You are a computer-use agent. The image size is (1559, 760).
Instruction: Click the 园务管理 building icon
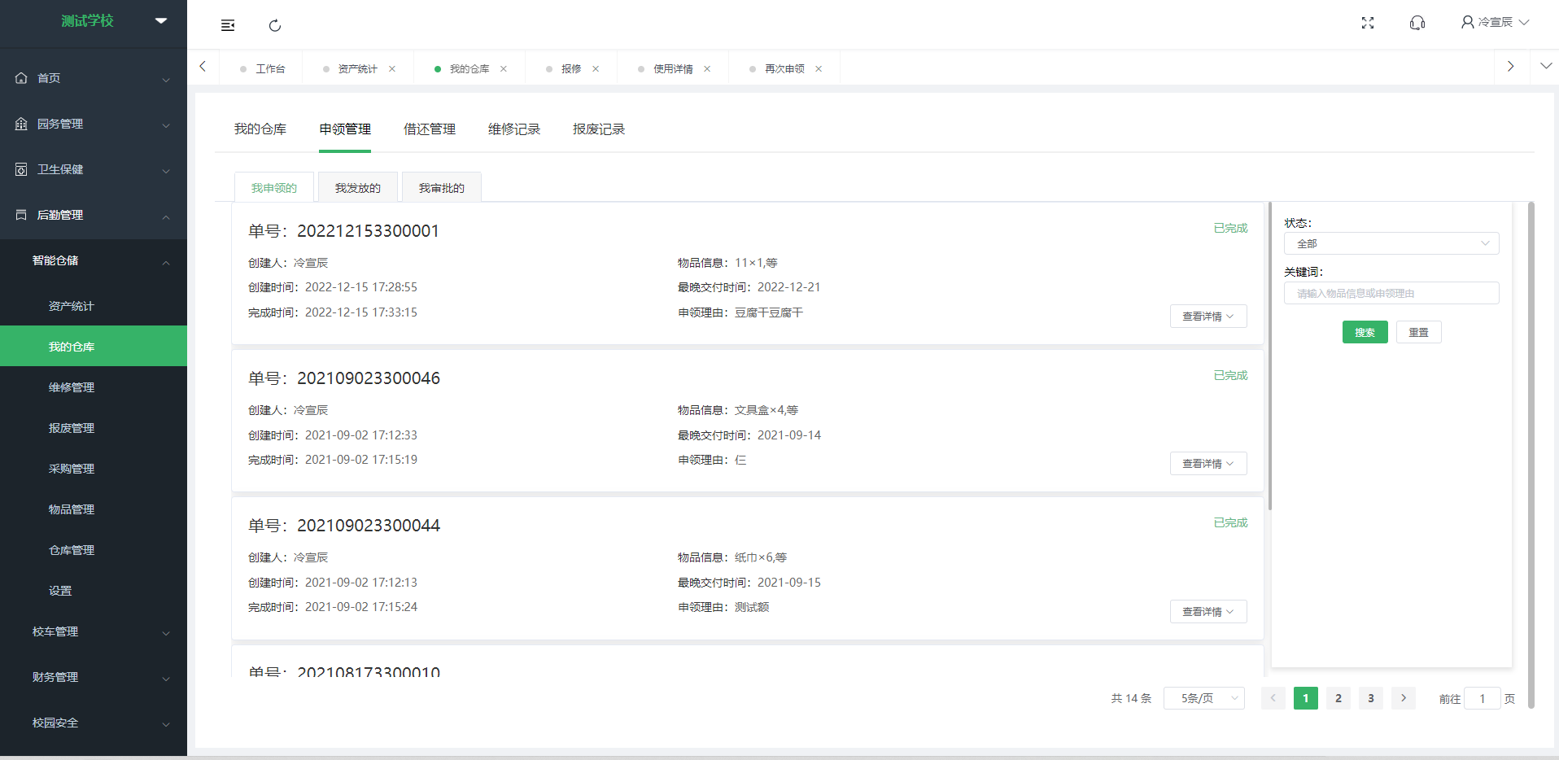(21, 124)
